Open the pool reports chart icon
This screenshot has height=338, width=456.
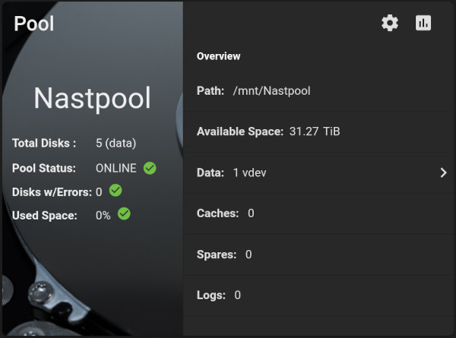(423, 23)
